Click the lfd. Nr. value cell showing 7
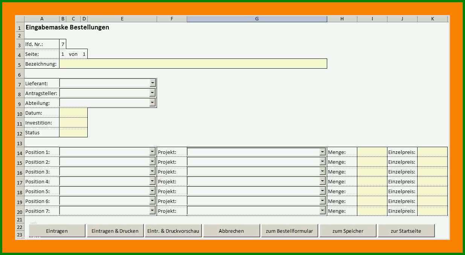Viewport: 465px width, 255px height. click(63, 44)
